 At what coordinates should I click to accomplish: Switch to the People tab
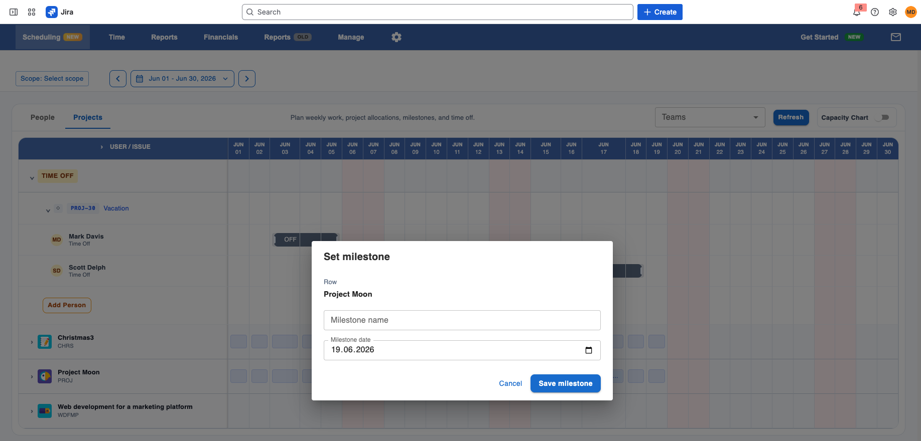[x=43, y=117]
